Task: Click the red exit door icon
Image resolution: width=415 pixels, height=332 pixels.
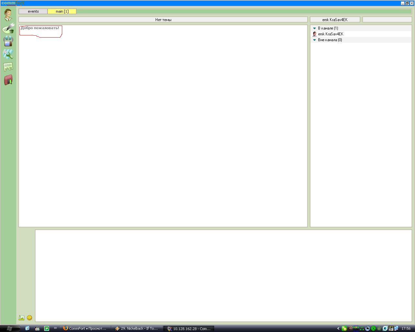Action: click(8, 80)
